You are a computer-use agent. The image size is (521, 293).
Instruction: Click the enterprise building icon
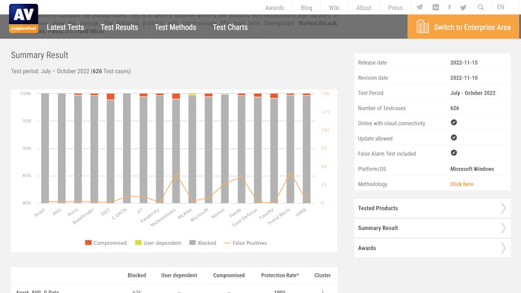(x=423, y=27)
